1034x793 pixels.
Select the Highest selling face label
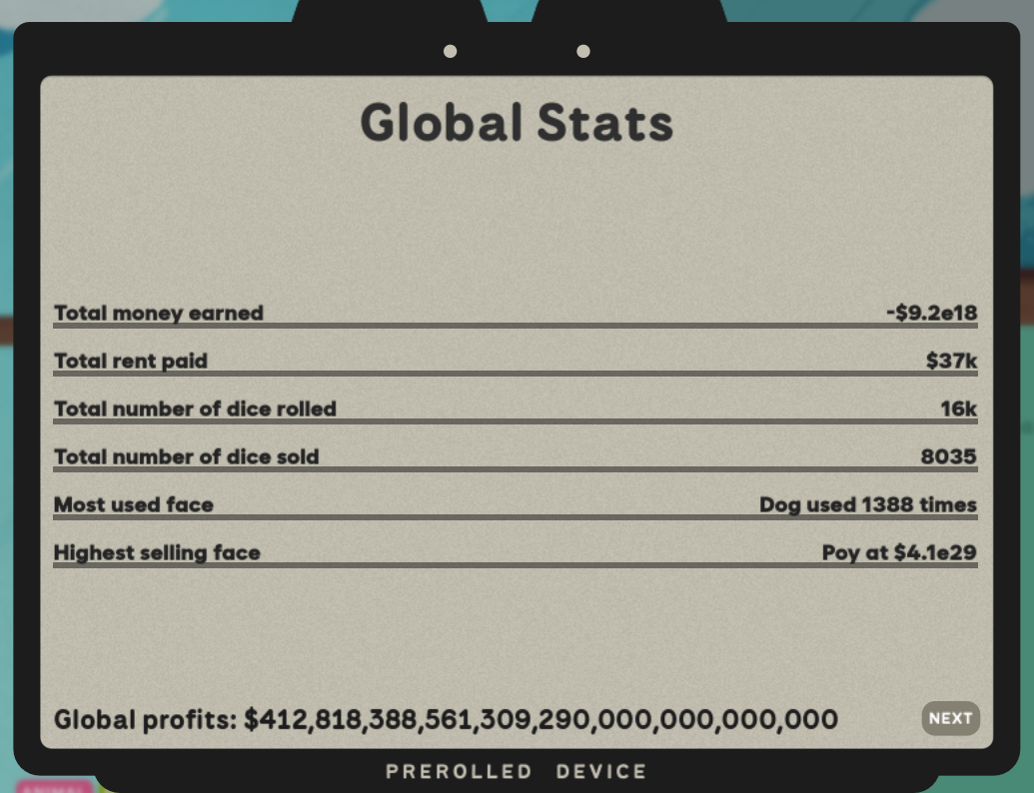click(157, 552)
